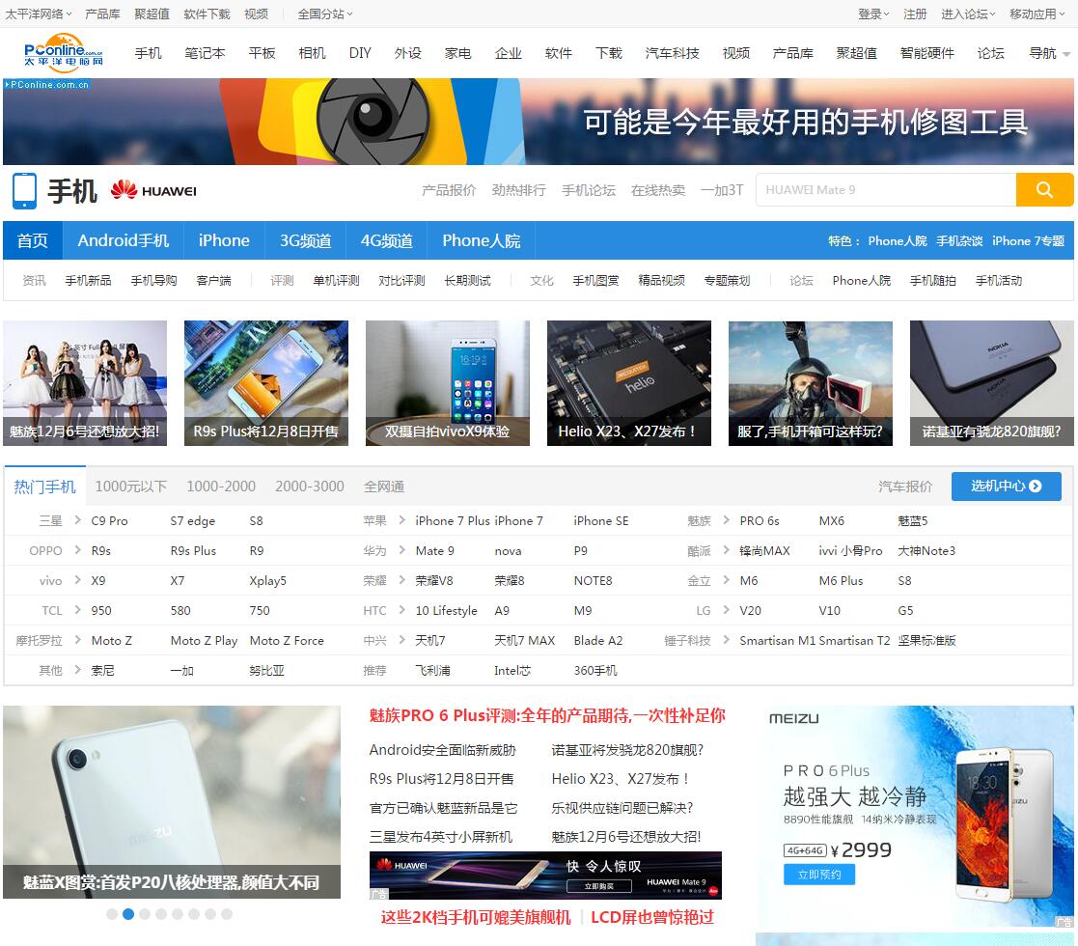Click the blue phone channel icon
The height and width of the screenshot is (946, 1078).
[x=24, y=191]
